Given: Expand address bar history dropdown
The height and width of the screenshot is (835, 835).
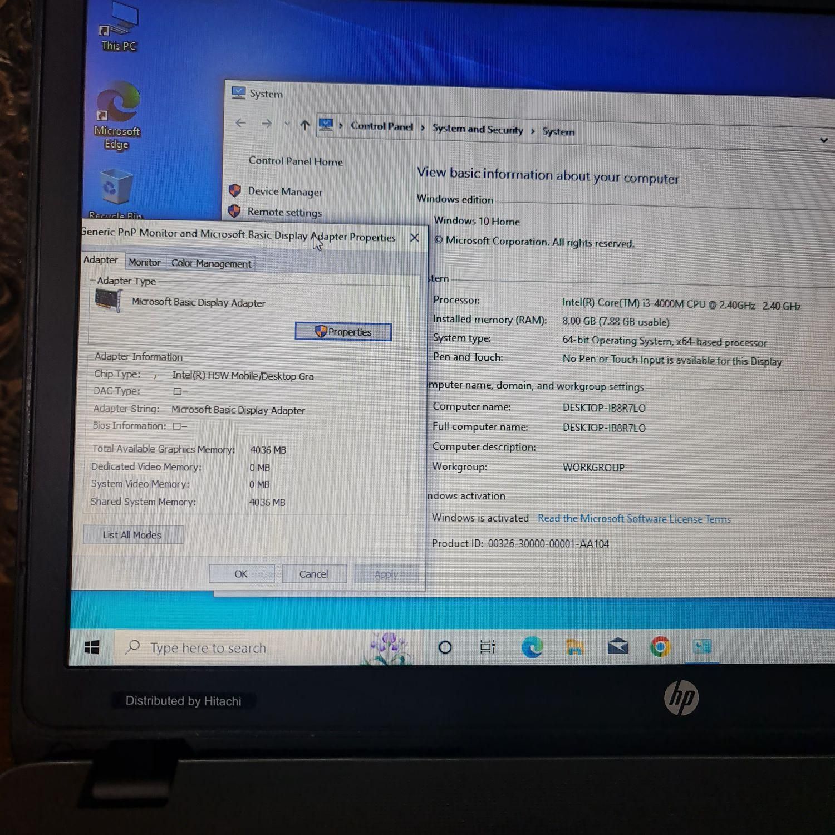Looking at the screenshot, I should pos(823,140).
